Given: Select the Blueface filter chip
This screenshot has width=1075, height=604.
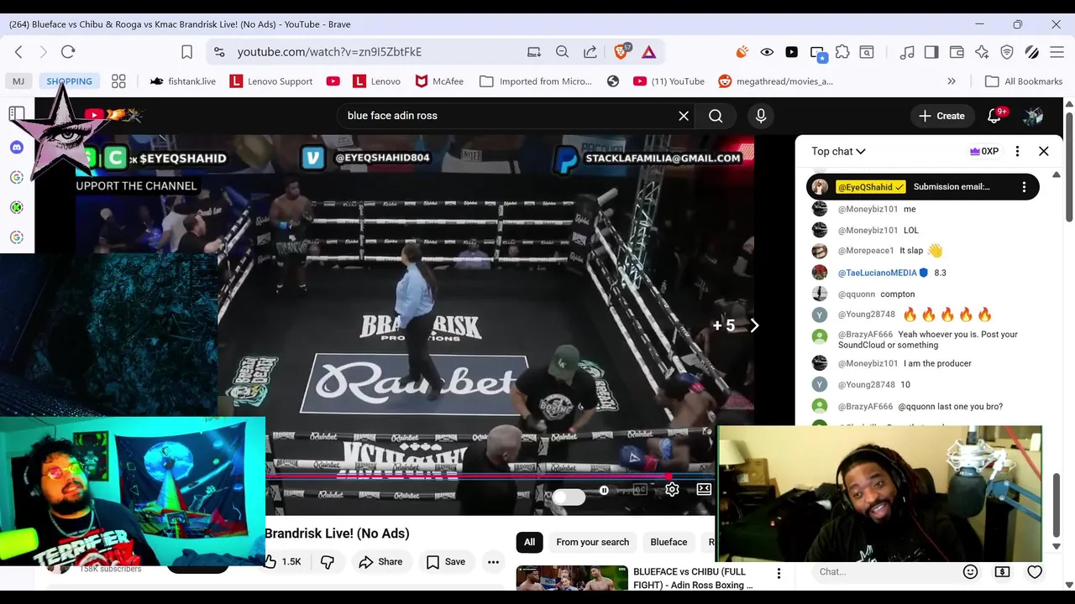Looking at the screenshot, I should click(669, 542).
